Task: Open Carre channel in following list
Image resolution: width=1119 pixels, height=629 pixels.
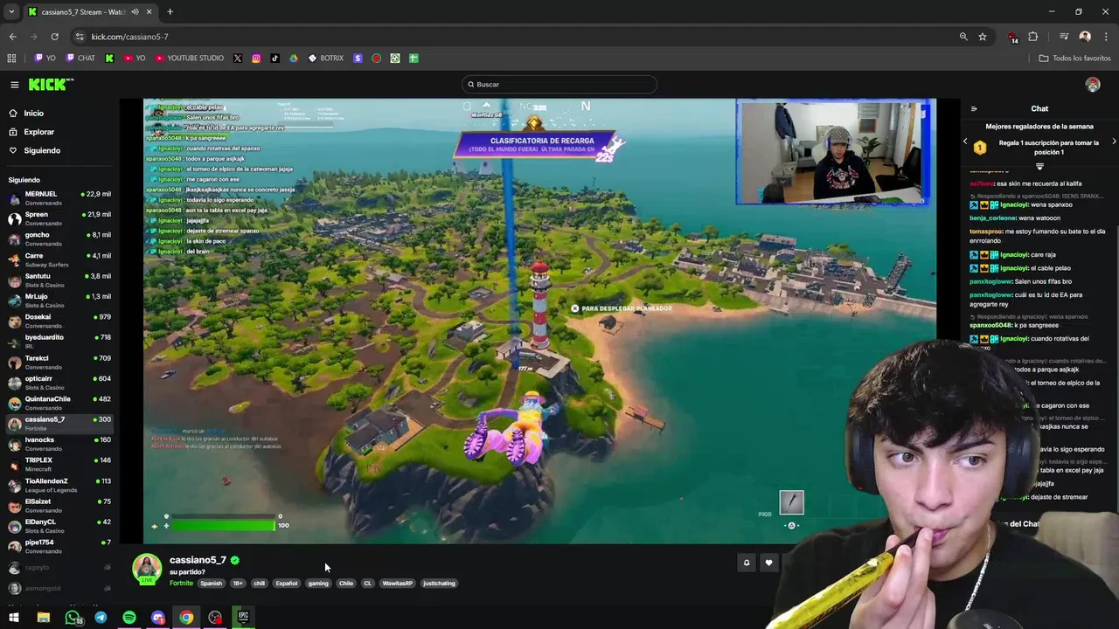Action: (x=59, y=259)
